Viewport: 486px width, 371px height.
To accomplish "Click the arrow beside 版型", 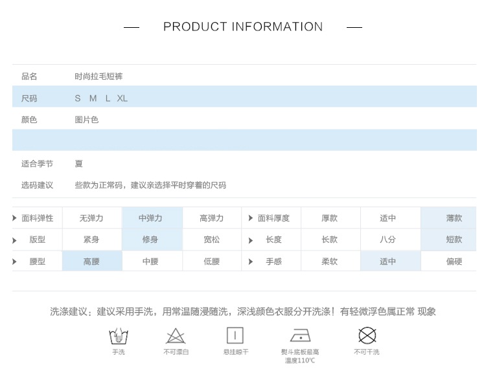I will 15,240.
